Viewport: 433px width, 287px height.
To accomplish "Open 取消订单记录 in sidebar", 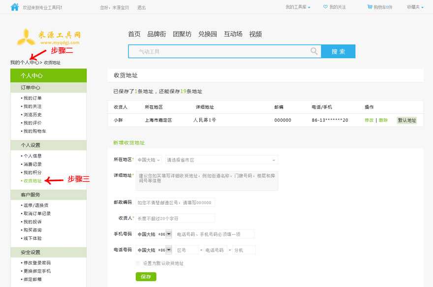I will pyautogui.click(x=37, y=214).
